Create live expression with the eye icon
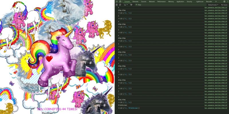 131,5
